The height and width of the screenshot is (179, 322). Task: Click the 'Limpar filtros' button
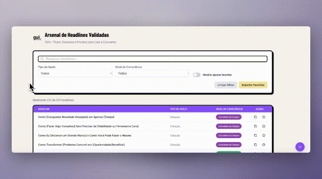pyautogui.click(x=226, y=85)
